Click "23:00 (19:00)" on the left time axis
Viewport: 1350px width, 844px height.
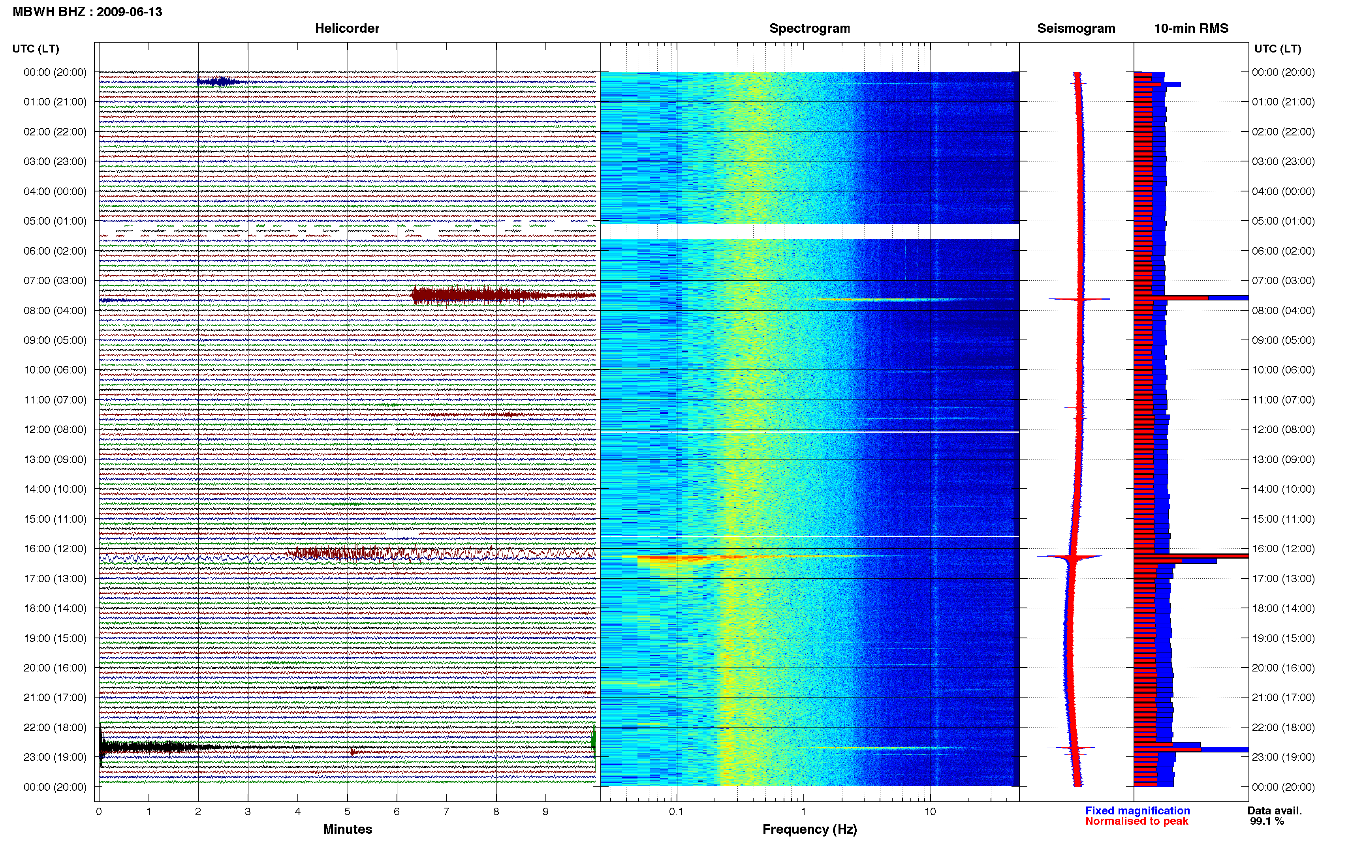click(x=55, y=757)
